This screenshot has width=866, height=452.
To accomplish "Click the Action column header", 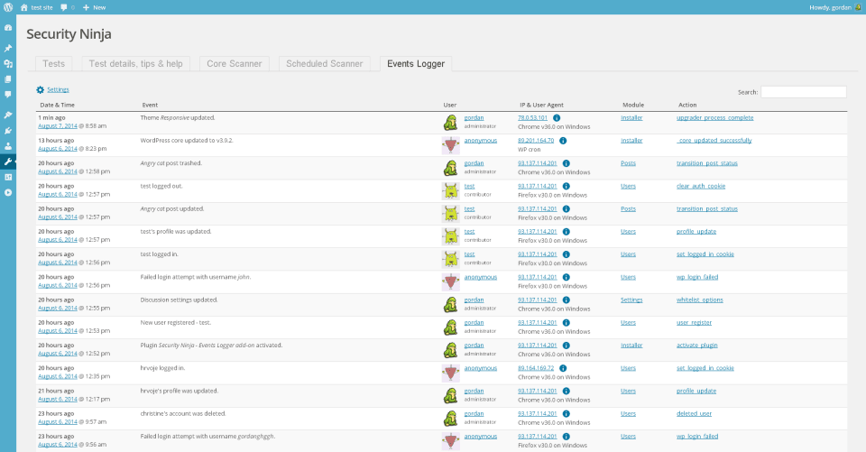I will [x=687, y=105].
